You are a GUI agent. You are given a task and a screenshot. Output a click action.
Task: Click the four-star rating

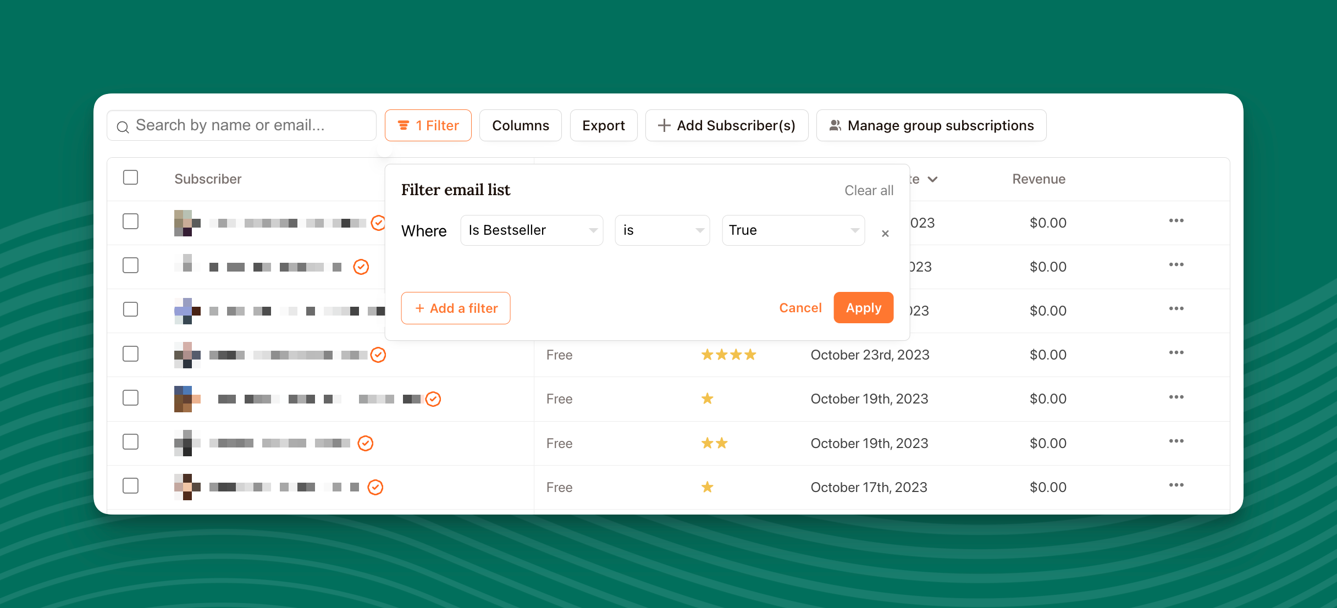tap(728, 355)
